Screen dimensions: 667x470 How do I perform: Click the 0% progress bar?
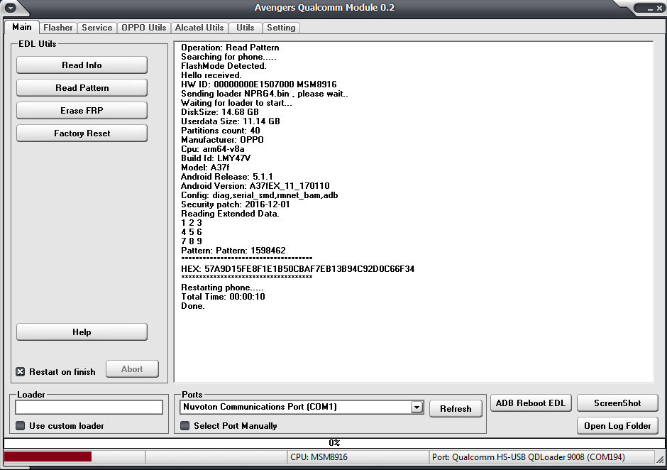pos(334,443)
